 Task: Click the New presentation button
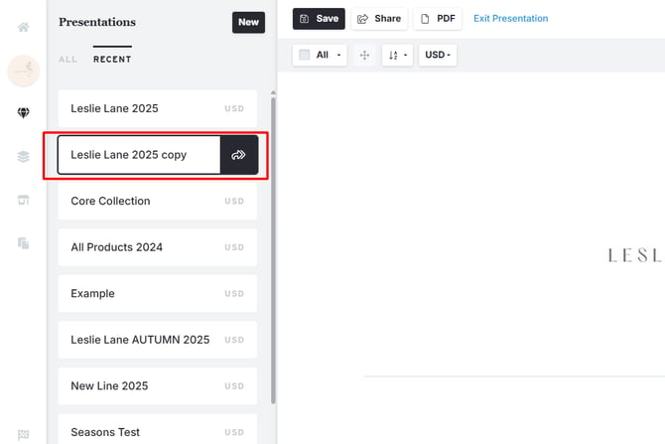[248, 22]
